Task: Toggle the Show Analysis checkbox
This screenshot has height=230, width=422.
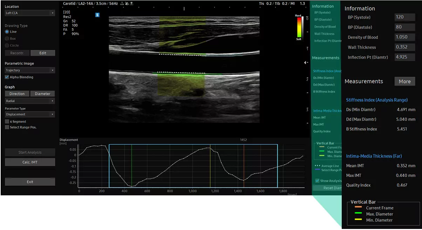Action: click(317, 181)
